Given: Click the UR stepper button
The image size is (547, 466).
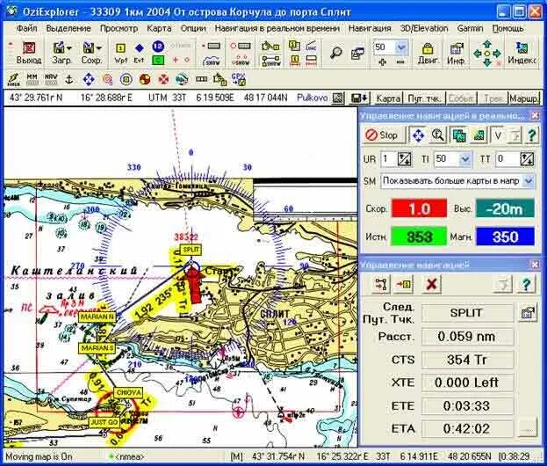Looking at the screenshot, I should pos(404,159).
